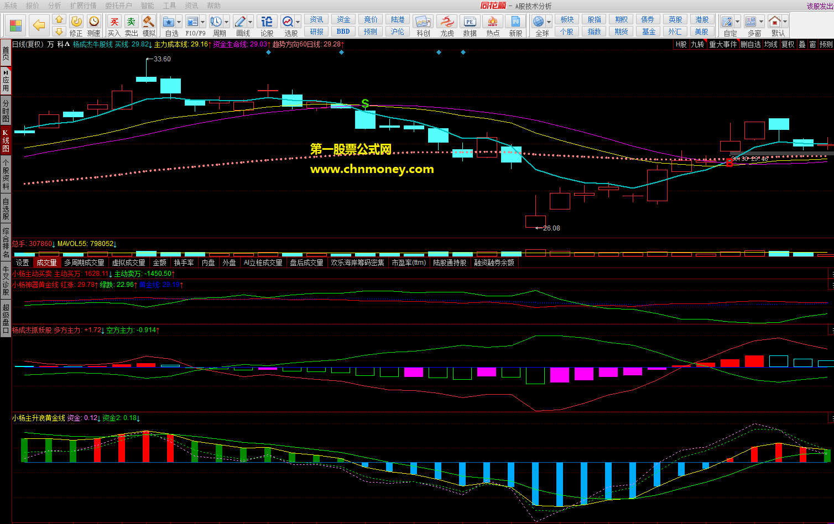Expand the 自定 dropdown arrow
The height and width of the screenshot is (524, 834).
pyautogui.click(x=738, y=22)
